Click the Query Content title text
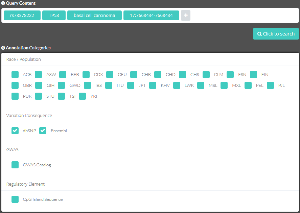The width and height of the screenshot is (300, 213). (x=21, y=3)
